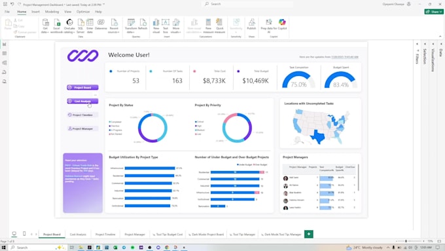Click the Project Board navigation button
The image size is (445, 251).
[82, 87]
